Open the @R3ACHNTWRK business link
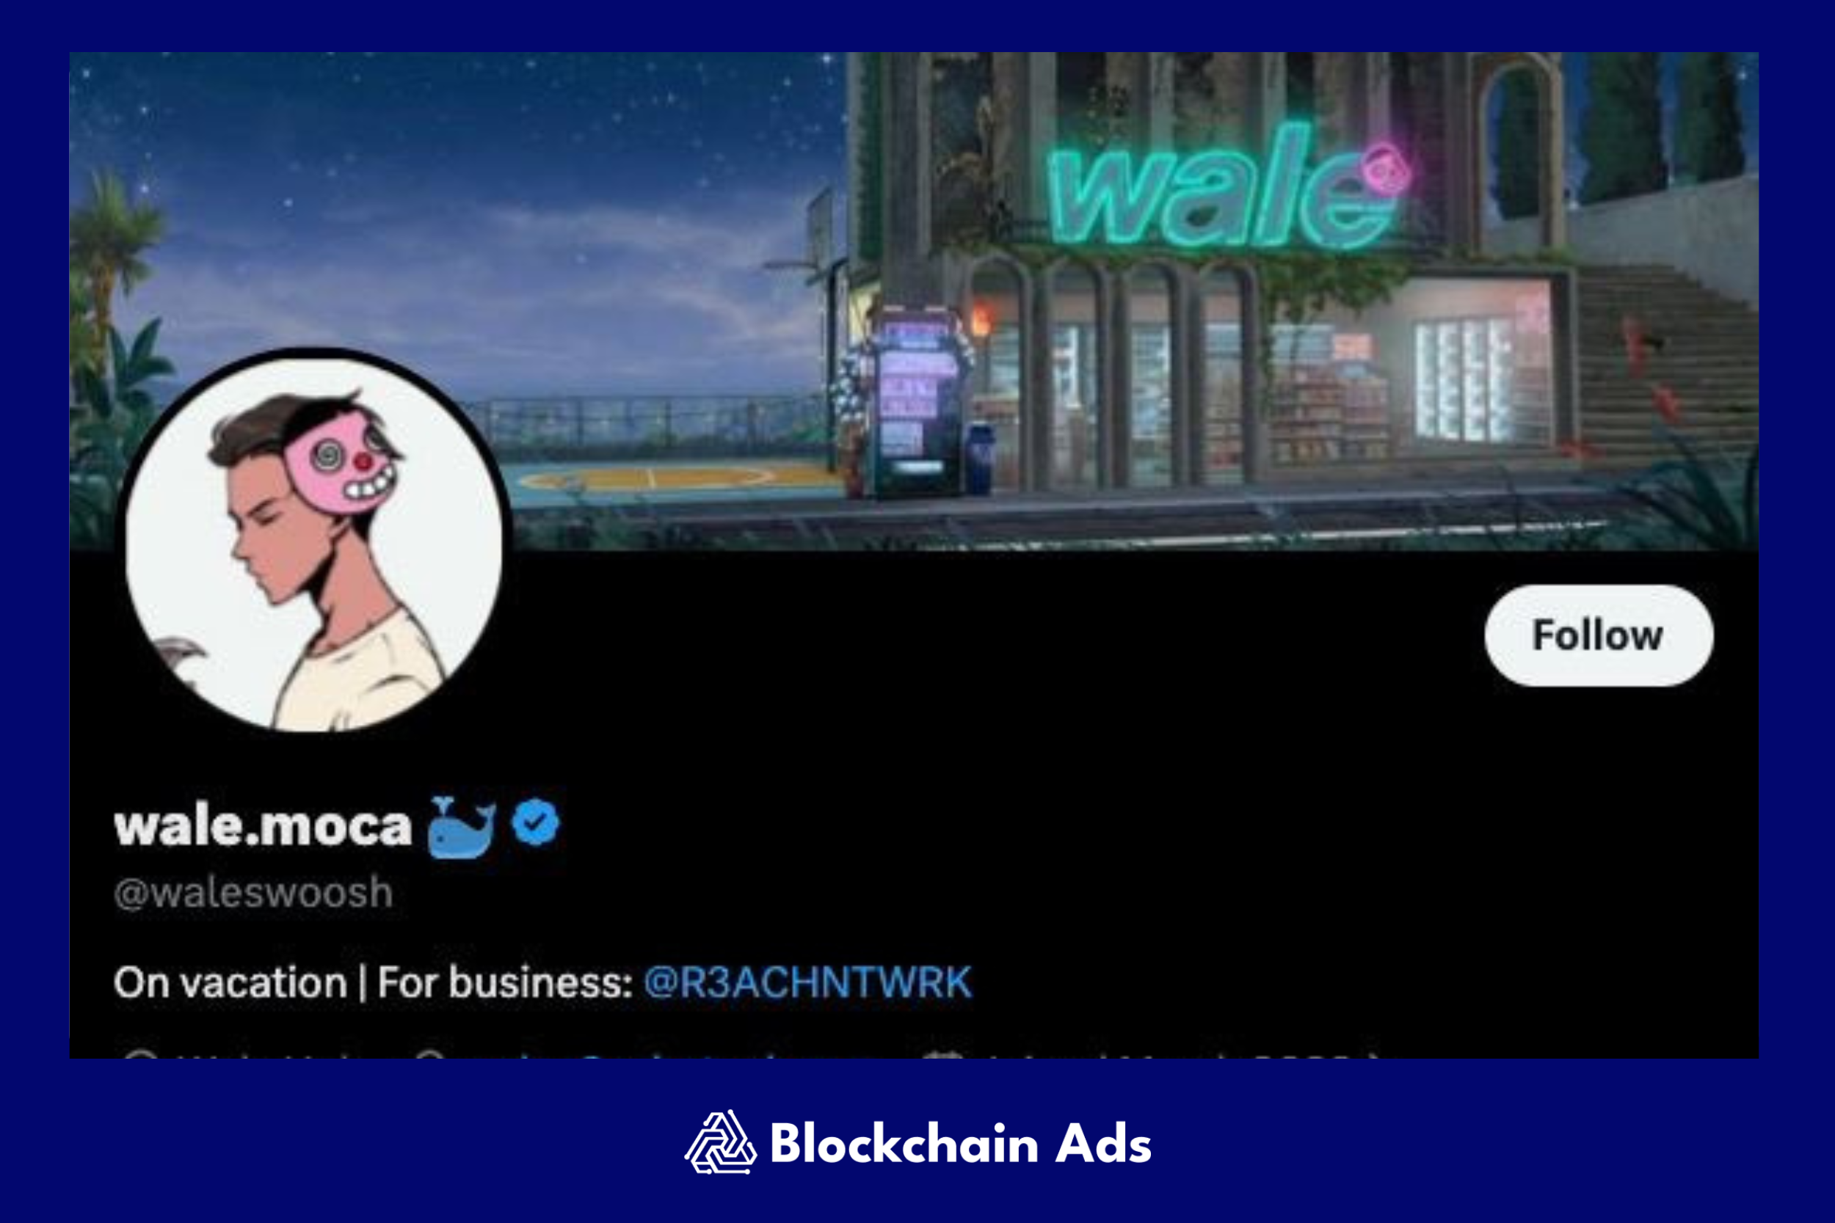The height and width of the screenshot is (1223, 1835). (x=808, y=982)
